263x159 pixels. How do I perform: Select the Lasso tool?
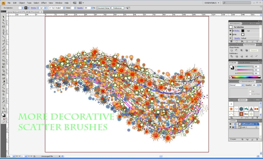4,26
